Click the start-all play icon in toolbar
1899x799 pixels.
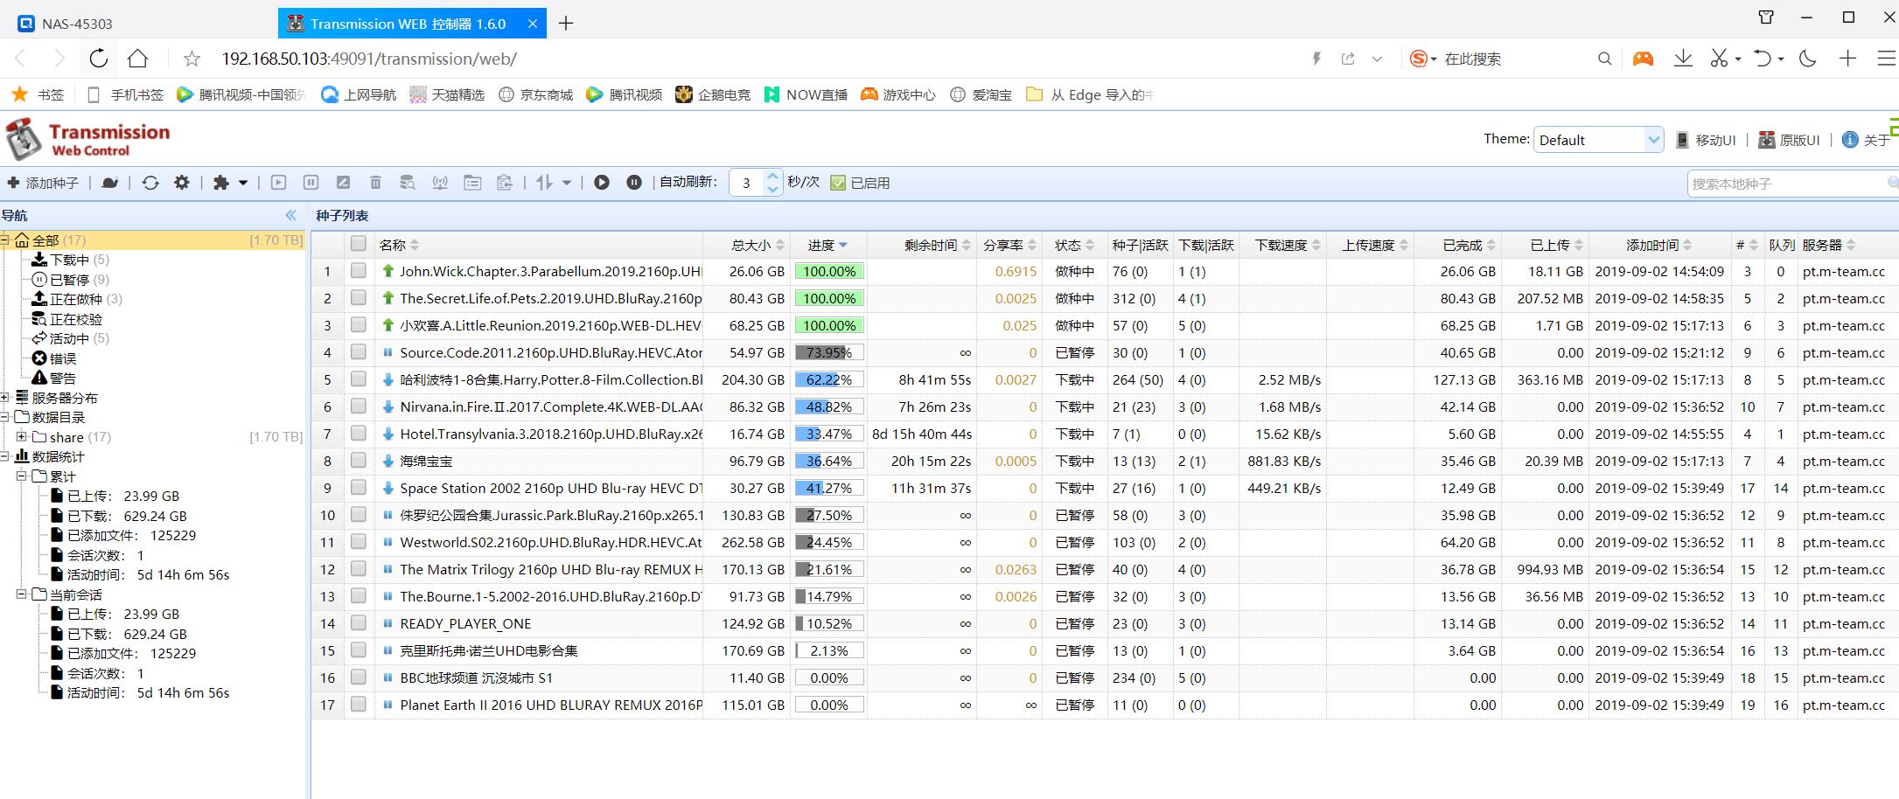pyautogui.click(x=602, y=183)
